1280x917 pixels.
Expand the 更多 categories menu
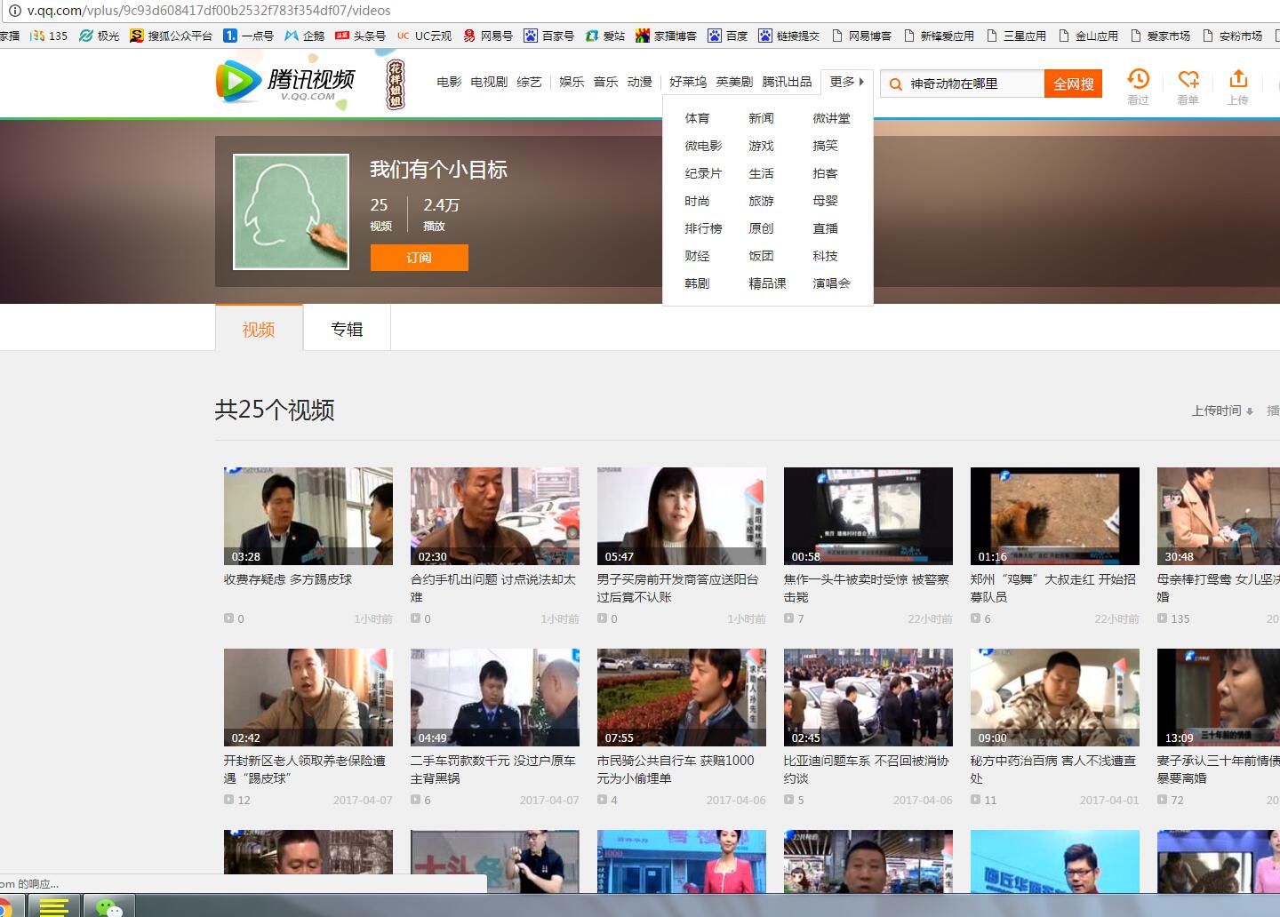tap(847, 82)
